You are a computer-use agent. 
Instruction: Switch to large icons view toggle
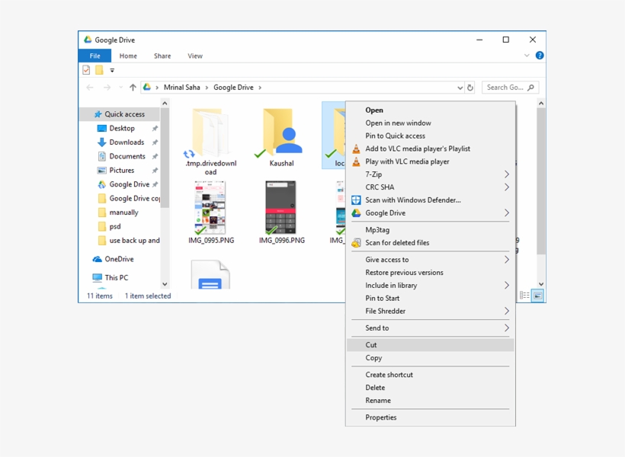tap(538, 296)
